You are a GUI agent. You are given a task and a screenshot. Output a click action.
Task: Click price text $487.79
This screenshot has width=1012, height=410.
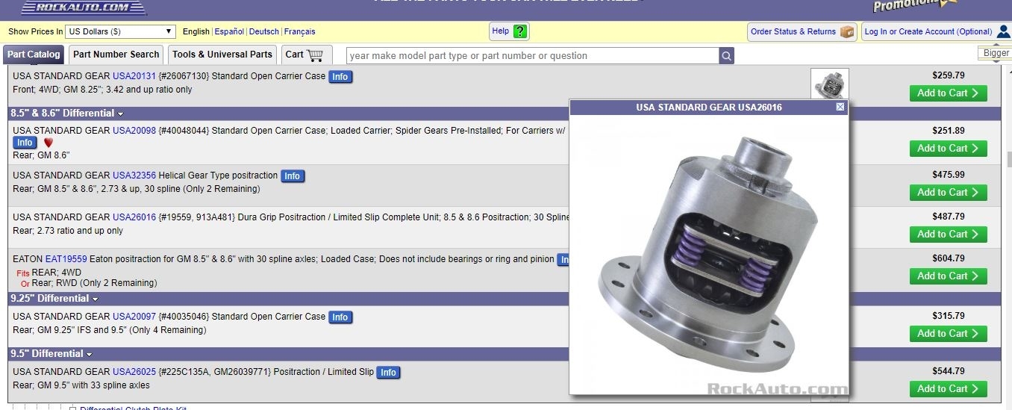(949, 217)
